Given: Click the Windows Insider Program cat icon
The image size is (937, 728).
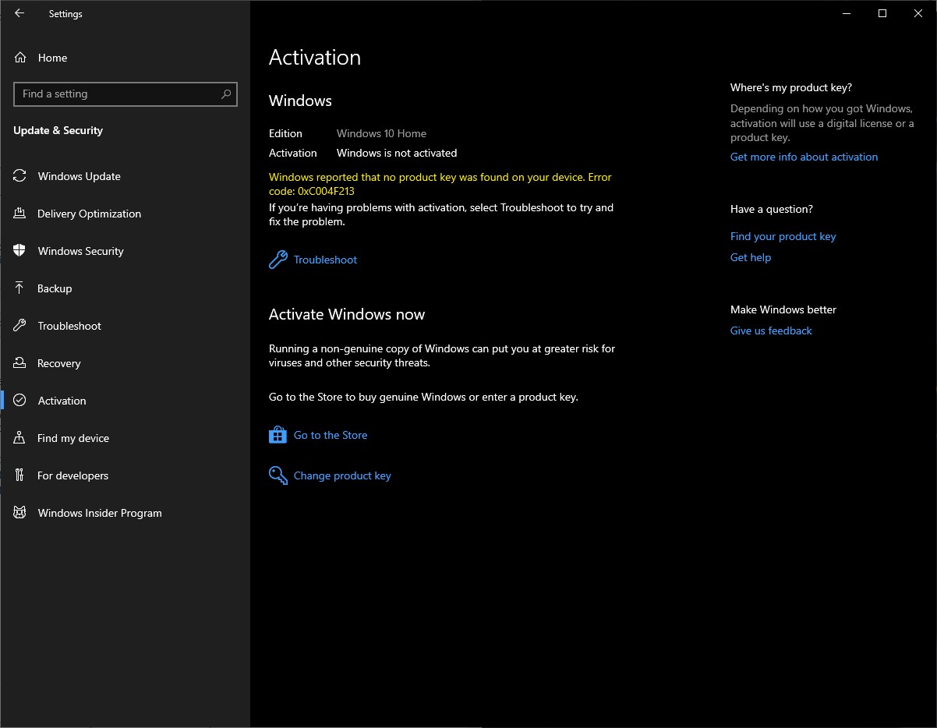Looking at the screenshot, I should point(20,513).
